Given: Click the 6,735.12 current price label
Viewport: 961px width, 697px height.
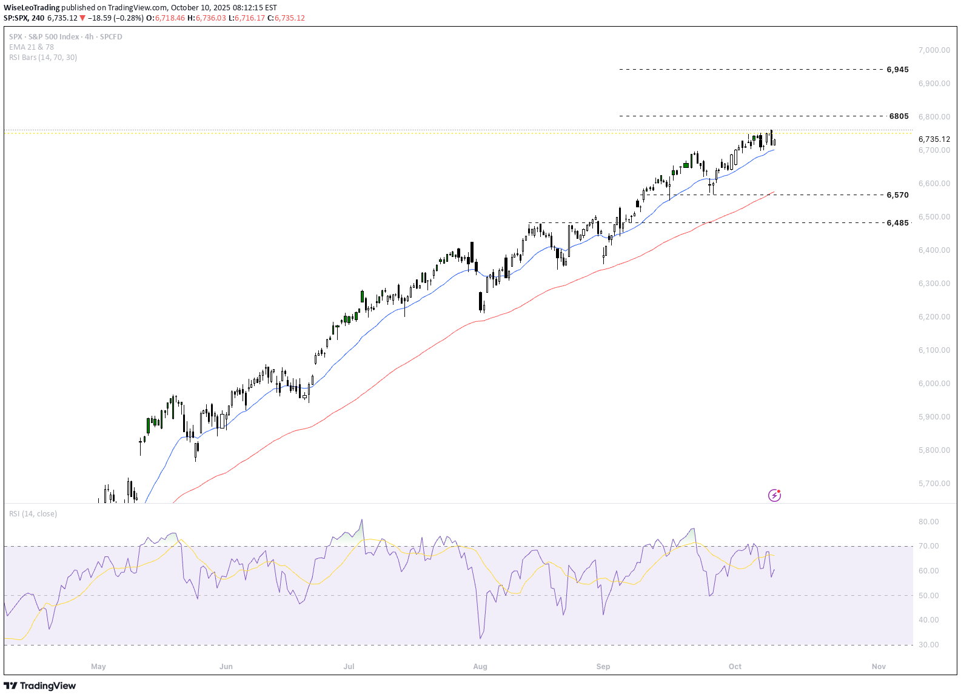Looking at the screenshot, I should click(x=934, y=139).
